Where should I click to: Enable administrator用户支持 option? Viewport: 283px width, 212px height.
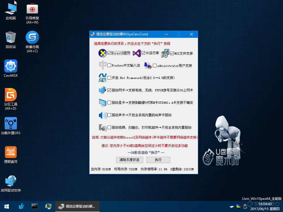coord(155,66)
